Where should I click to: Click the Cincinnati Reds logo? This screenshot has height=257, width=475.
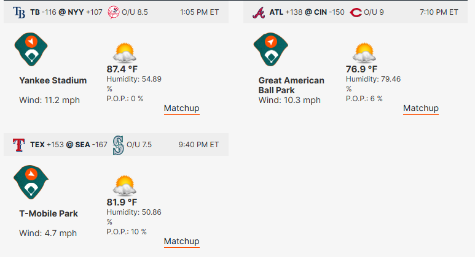pos(356,12)
